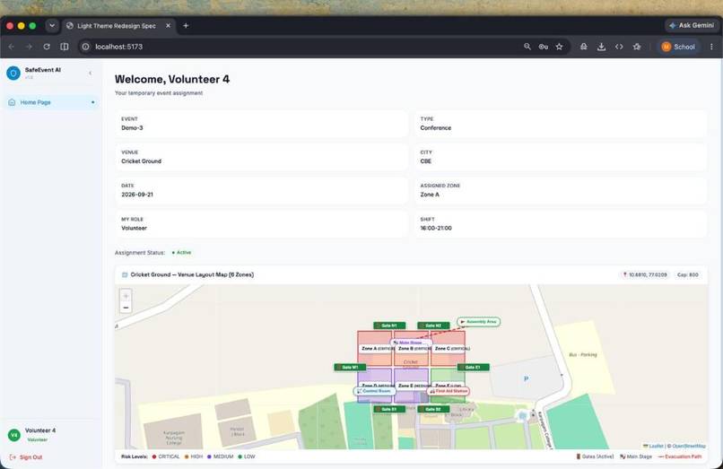The width and height of the screenshot is (723, 469).
Task: Click the 16:00-21:00 shift card
Action: coord(561,224)
